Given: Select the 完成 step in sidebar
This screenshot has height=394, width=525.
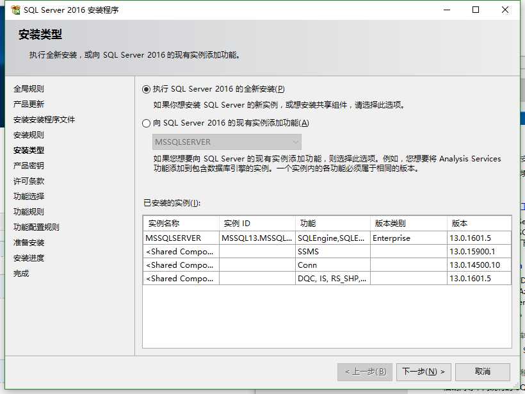Looking at the screenshot, I should tap(21, 274).
